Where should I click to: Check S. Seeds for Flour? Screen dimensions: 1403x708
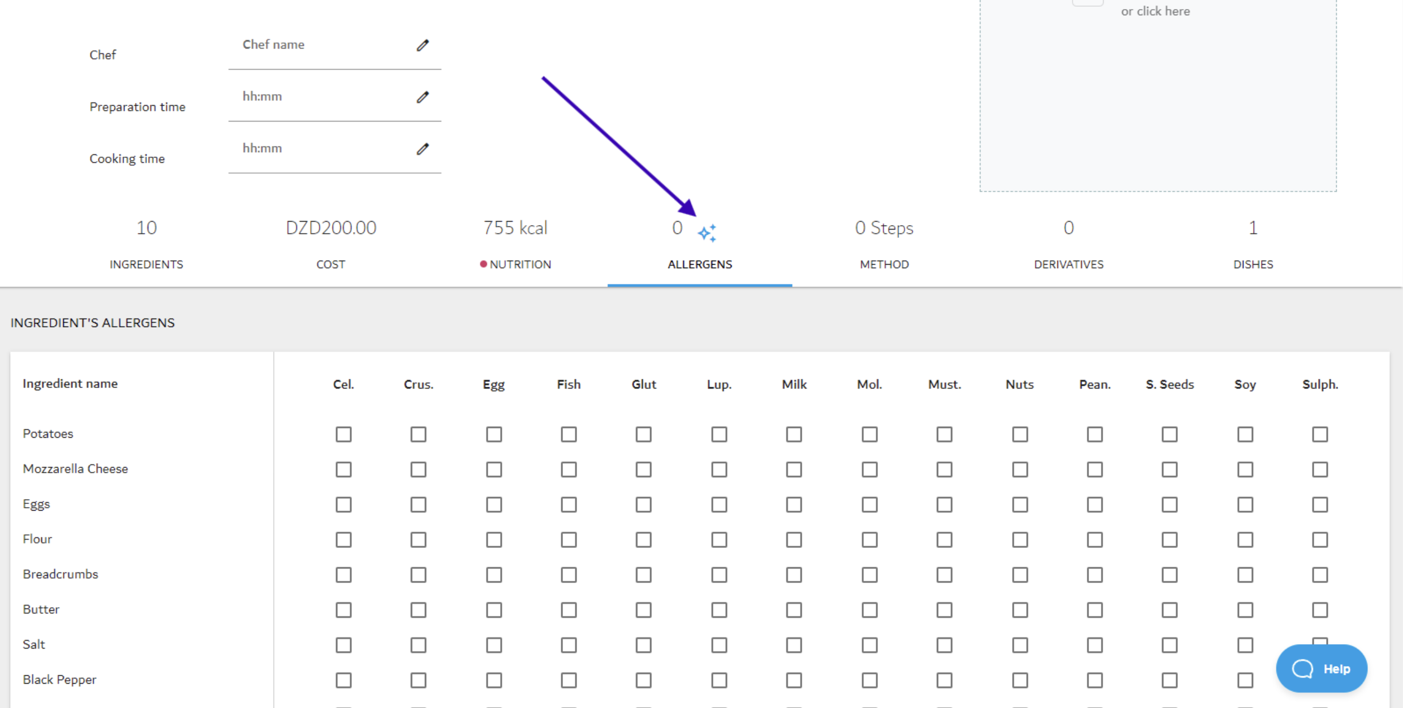(1169, 539)
